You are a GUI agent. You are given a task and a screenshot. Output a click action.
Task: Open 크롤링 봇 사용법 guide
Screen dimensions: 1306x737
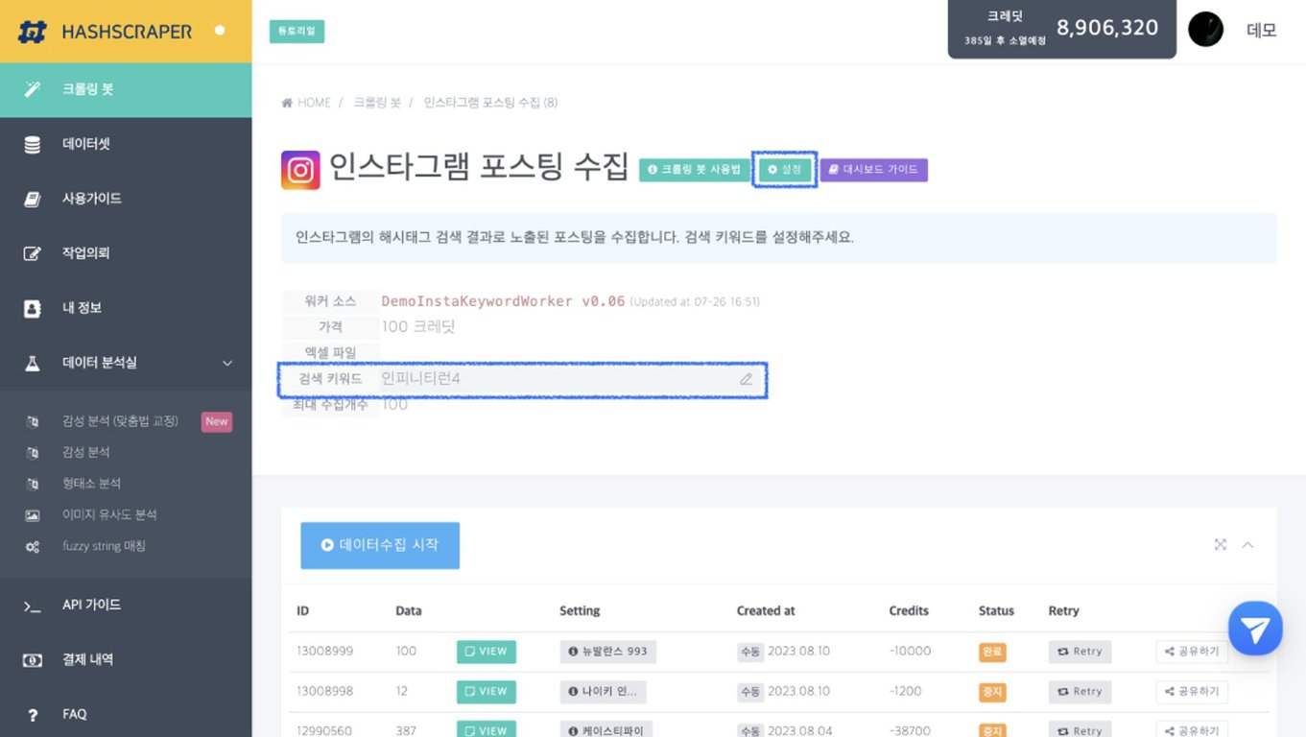click(695, 169)
